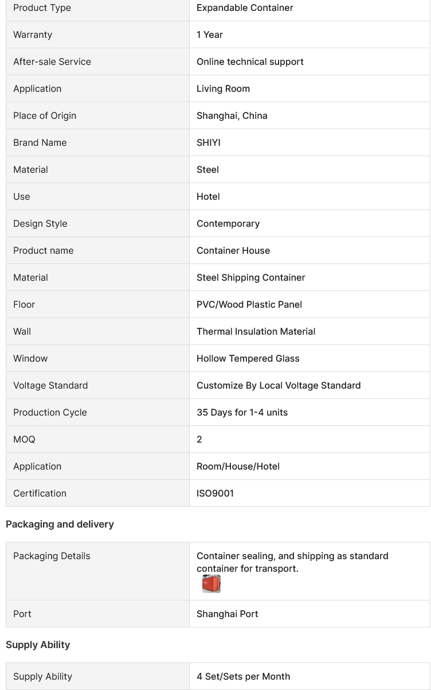Click the "Room/House/Hotel" application value
This screenshot has width=431, height=690.
tap(238, 467)
